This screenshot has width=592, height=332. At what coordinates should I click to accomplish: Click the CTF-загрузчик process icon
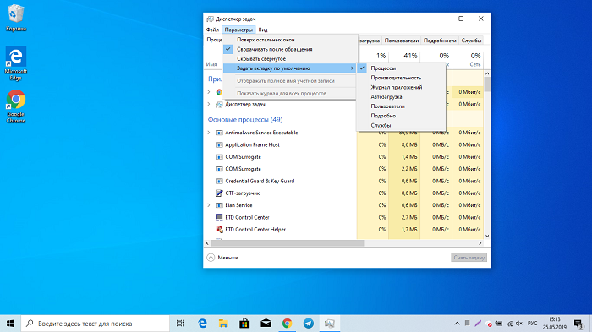219,193
